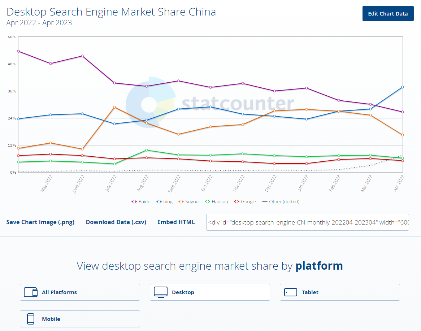Image resolution: width=421 pixels, height=331 pixels.
Task: Toggle Other (dotted) legend entry
Action: tap(281, 202)
